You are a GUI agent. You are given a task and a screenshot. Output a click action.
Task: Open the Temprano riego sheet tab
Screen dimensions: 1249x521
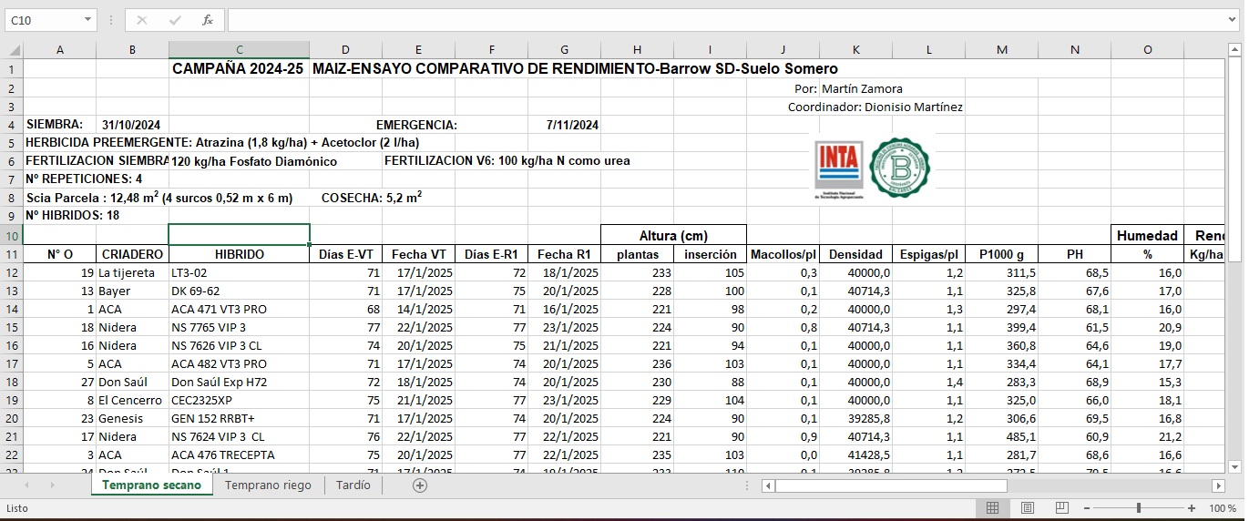(268, 485)
